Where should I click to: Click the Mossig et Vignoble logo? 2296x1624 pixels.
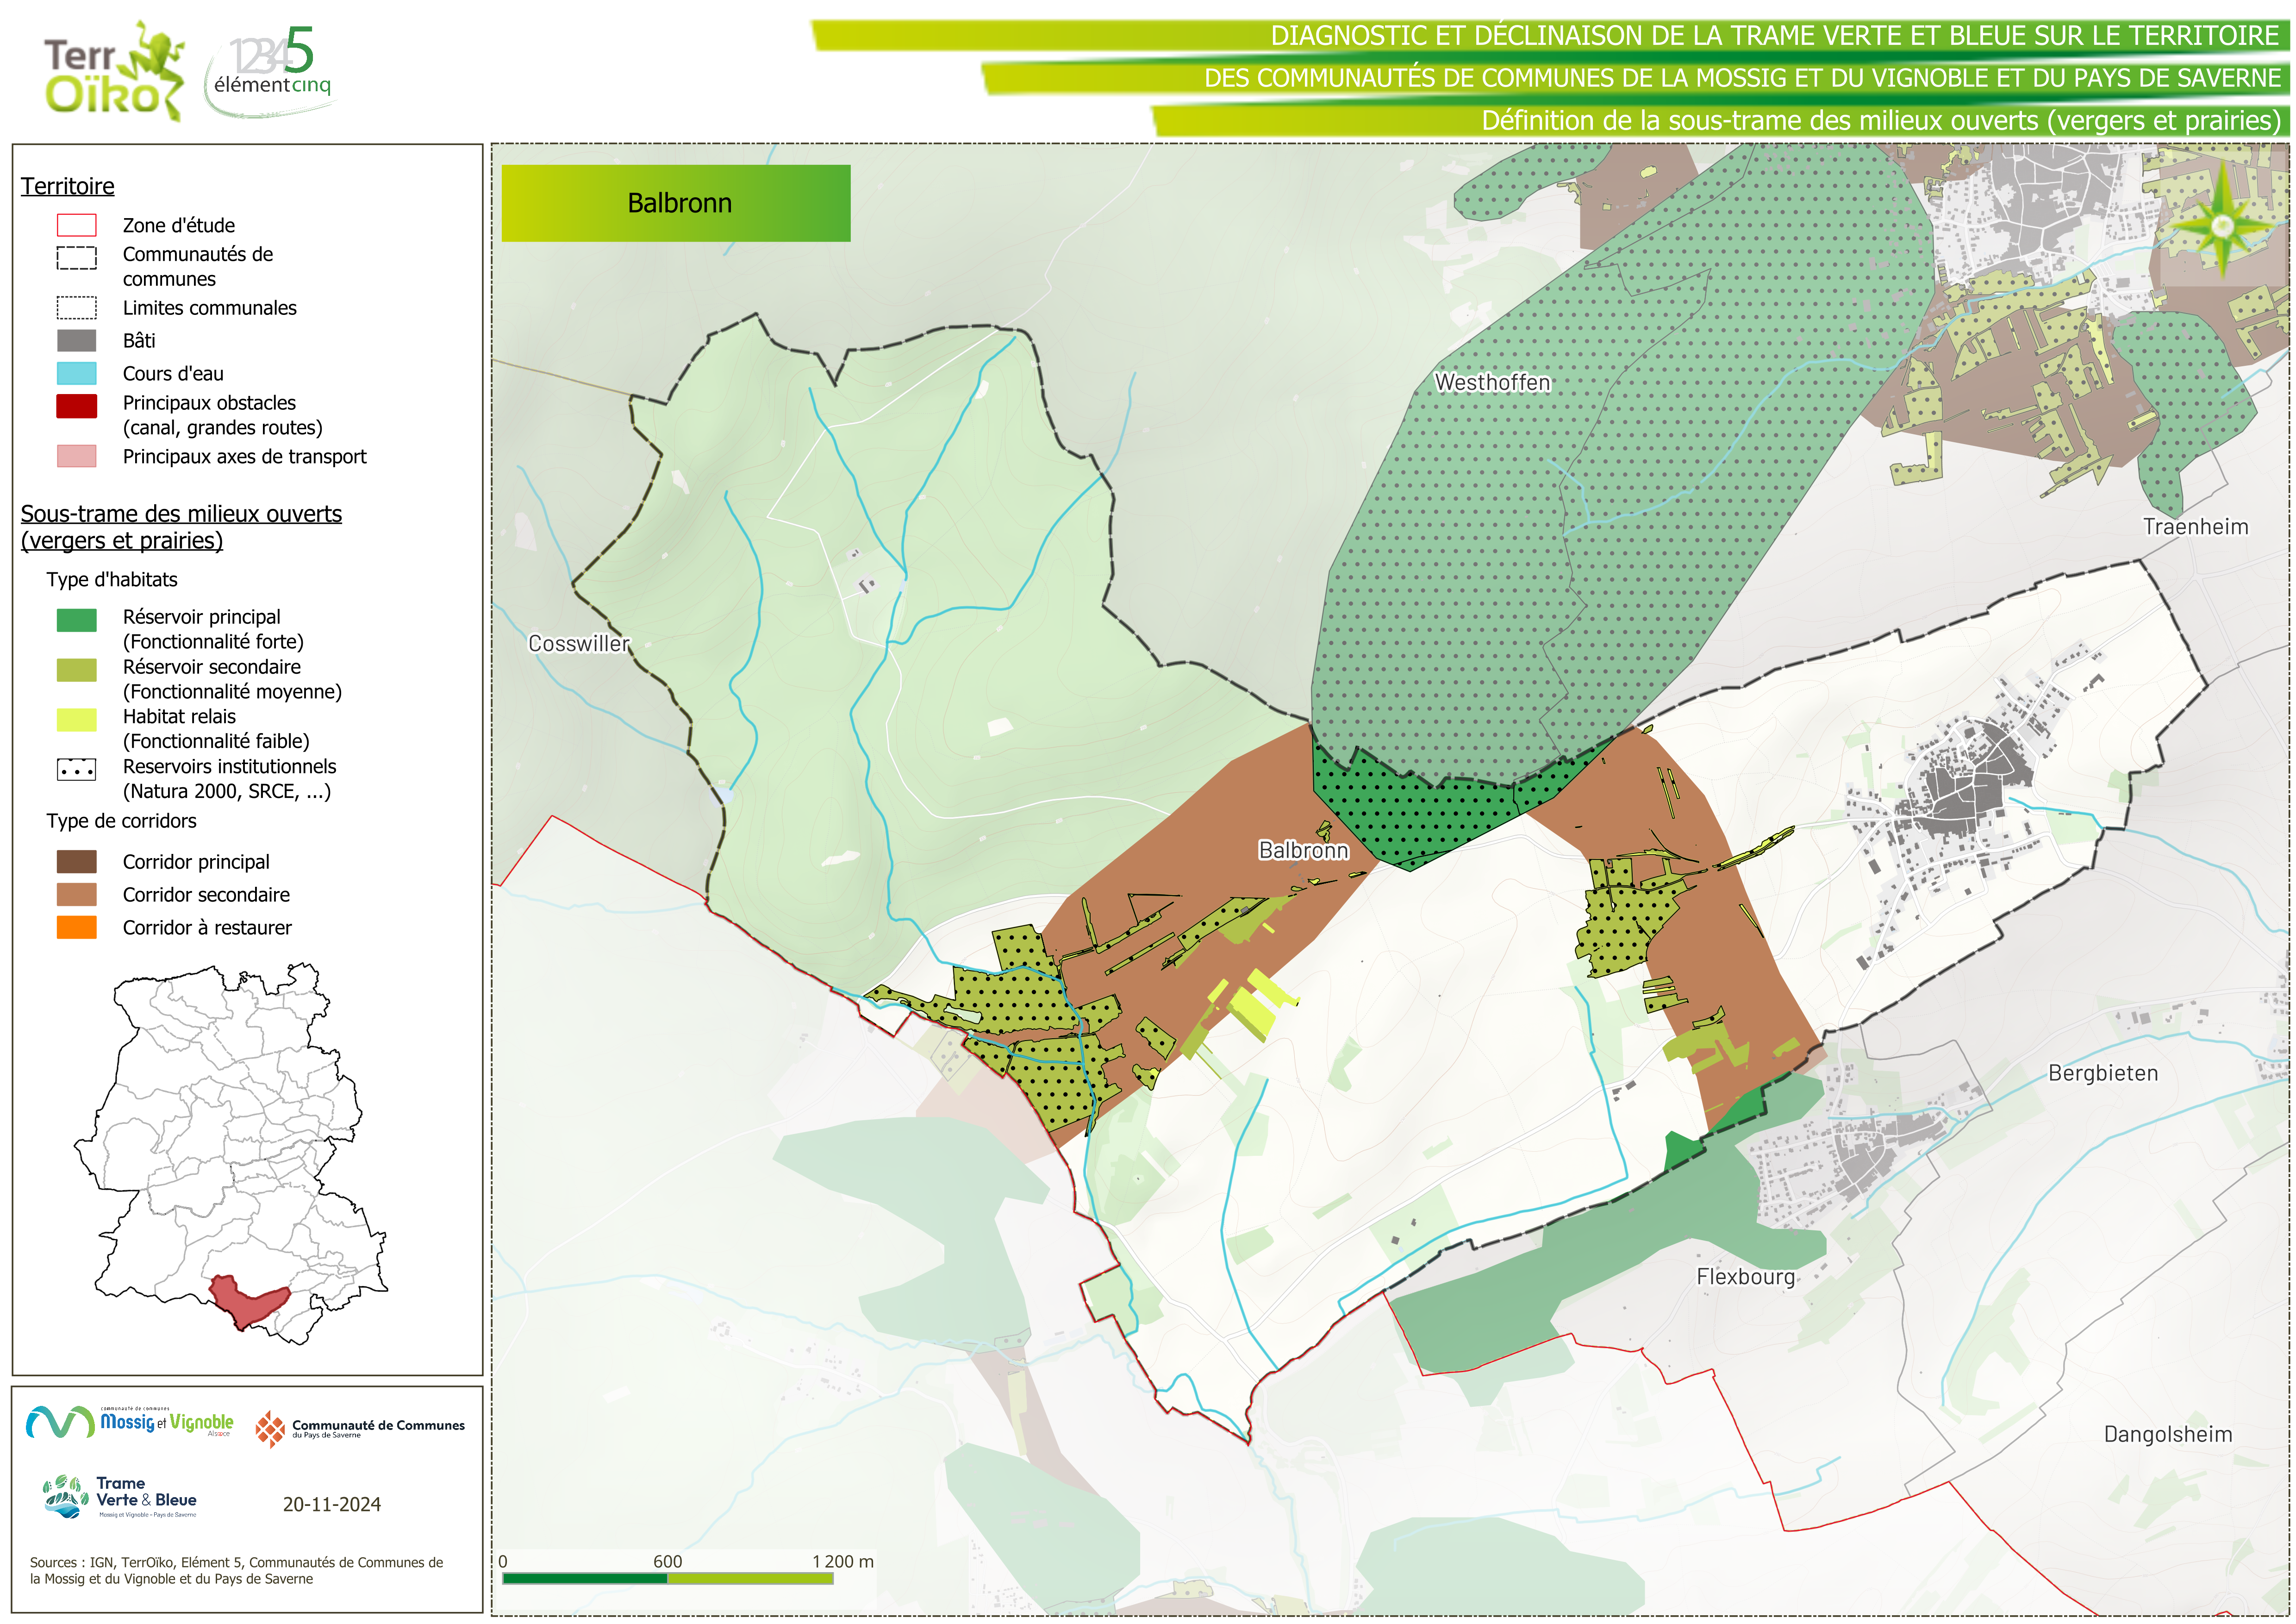pos(130,1422)
